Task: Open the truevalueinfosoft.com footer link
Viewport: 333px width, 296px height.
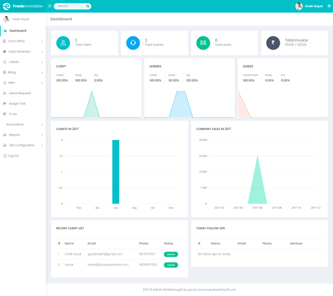Action: 217,290
